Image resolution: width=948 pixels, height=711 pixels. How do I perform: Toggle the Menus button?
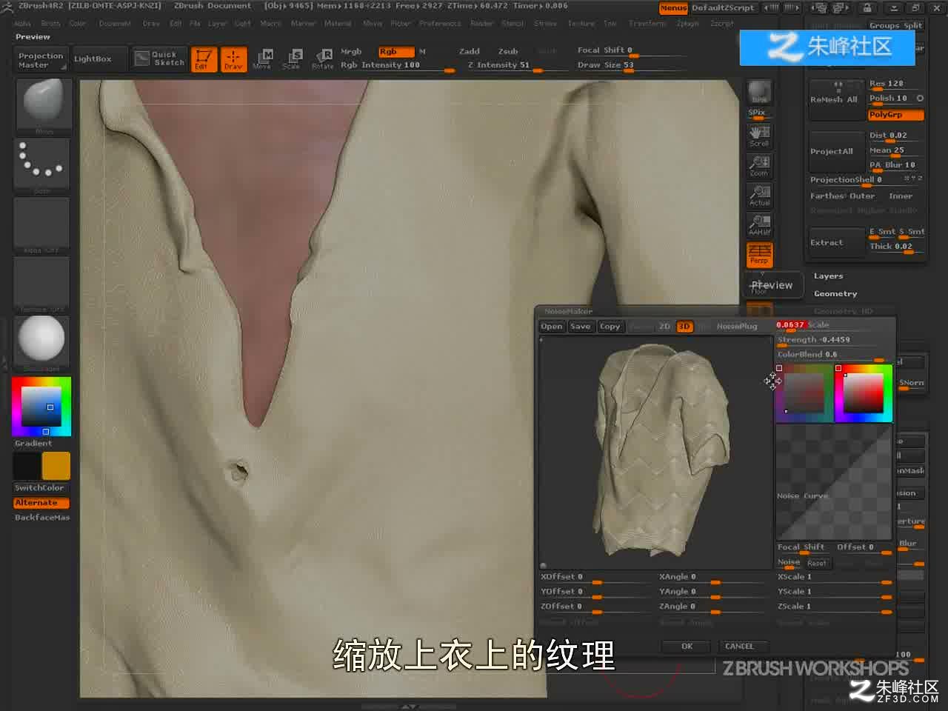coord(672,7)
